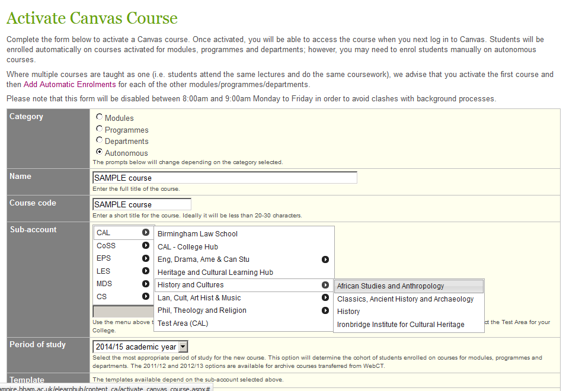Click the arrow icon beside MDS
Viewport: 563px width, 391px height.
146,284
